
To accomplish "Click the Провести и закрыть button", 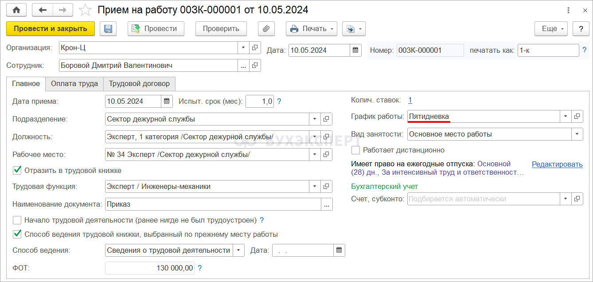I will coord(51,29).
